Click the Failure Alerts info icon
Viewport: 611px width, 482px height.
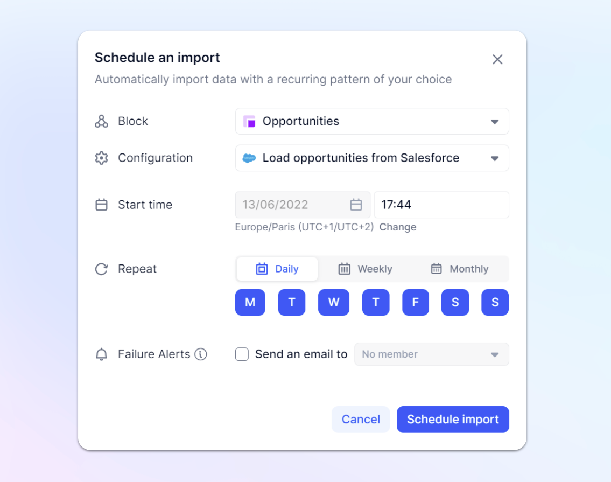(201, 354)
